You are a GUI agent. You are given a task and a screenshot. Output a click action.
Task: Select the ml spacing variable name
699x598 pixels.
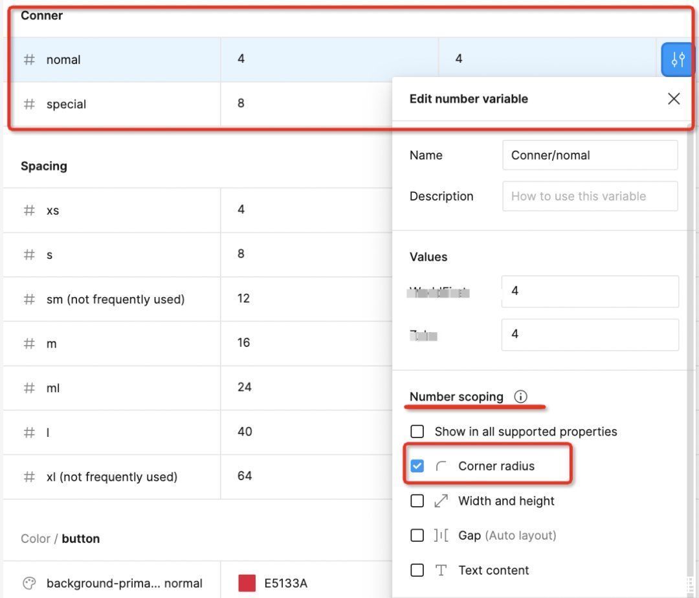52,388
